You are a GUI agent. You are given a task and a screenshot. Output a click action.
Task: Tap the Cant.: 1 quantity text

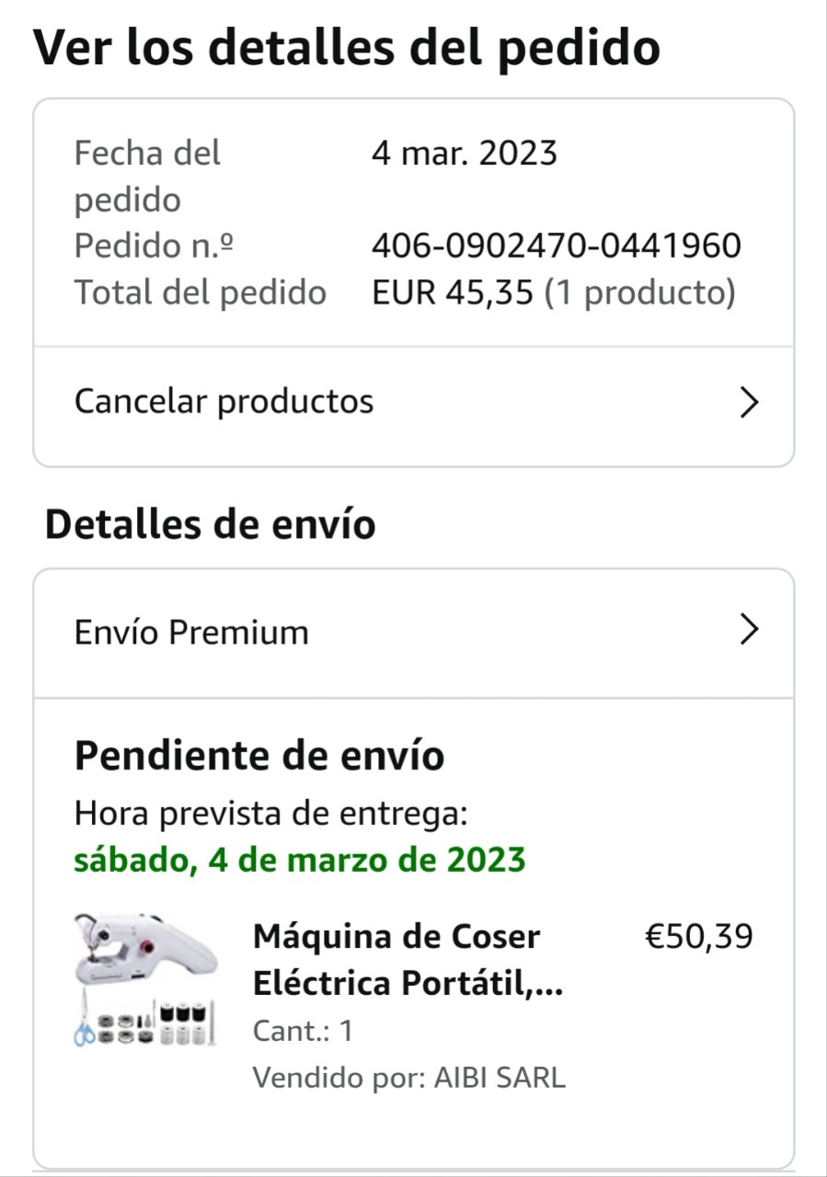point(303,1031)
